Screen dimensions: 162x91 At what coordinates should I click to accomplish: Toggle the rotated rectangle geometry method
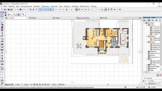[18, 15]
